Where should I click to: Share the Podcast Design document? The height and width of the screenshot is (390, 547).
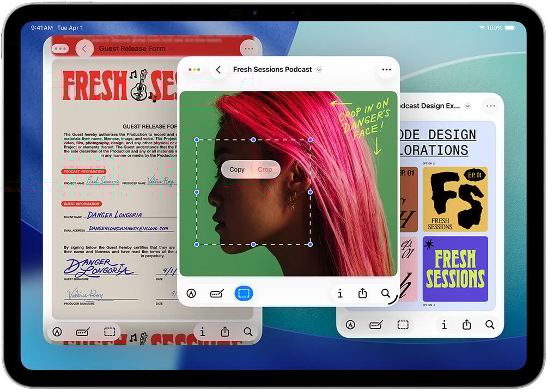[x=467, y=325]
